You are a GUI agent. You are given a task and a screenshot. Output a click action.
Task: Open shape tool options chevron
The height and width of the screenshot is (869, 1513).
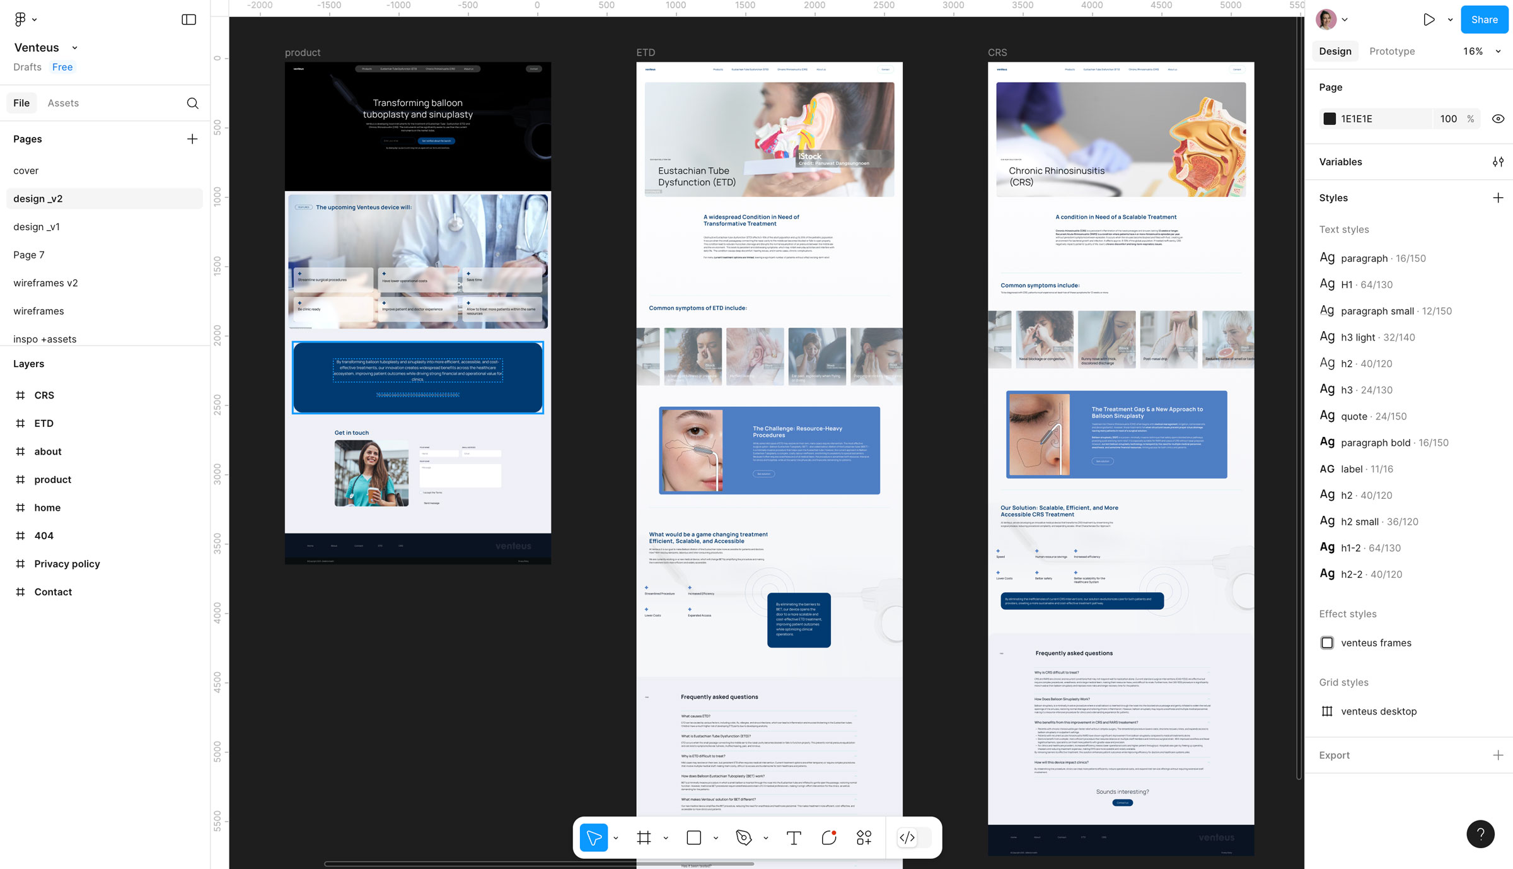tap(716, 838)
